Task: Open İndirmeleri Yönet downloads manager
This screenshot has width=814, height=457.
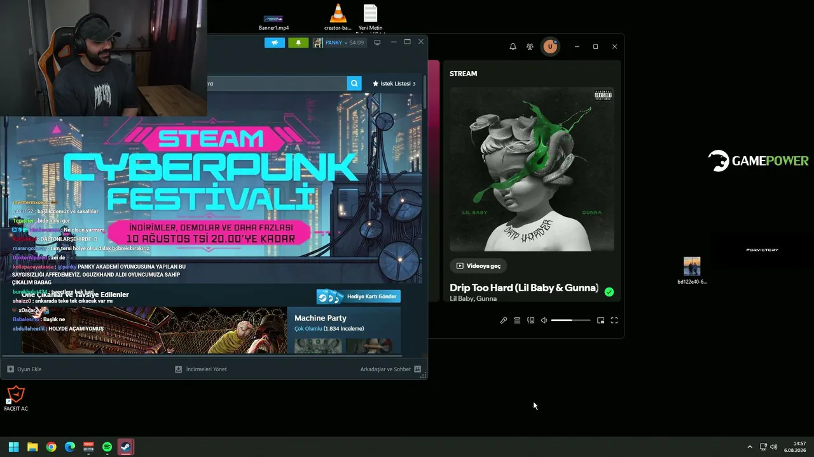Action: point(201,369)
